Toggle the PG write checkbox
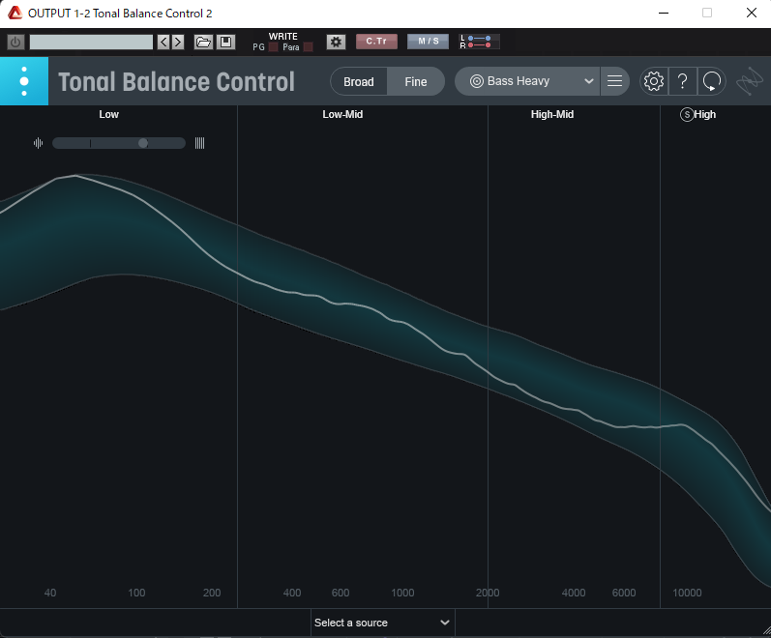Viewport: 771px width, 638px height. [x=274, y=47]
